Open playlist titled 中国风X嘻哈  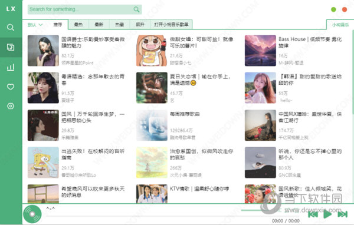310,117
